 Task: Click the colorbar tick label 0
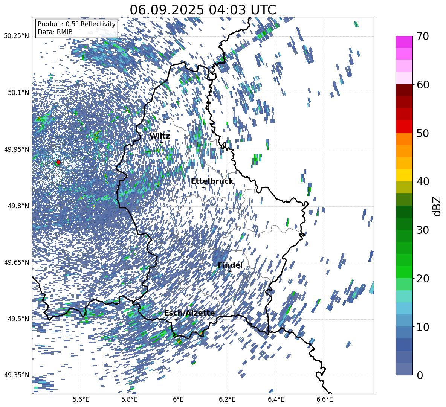coord(420,375)
